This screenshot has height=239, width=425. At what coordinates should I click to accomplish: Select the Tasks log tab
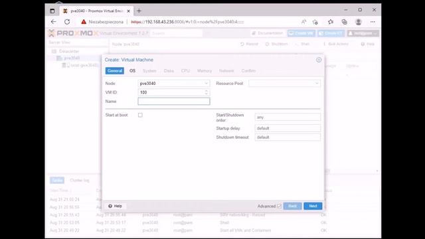[x=57, y=180]
